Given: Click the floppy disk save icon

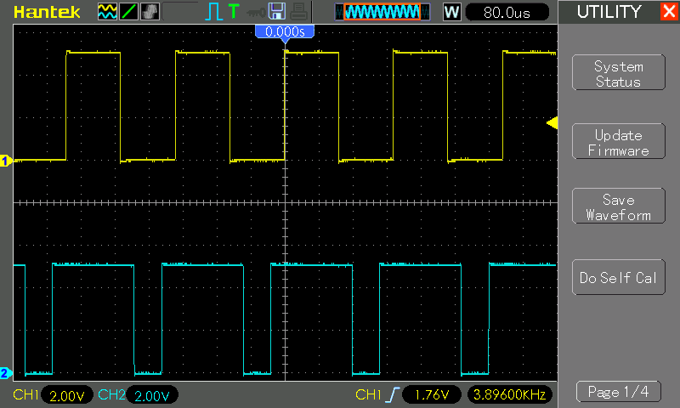Looking at the screenshot, I should tap(276, 12).
